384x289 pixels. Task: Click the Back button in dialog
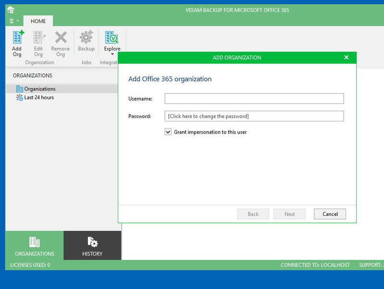point(253,214)
